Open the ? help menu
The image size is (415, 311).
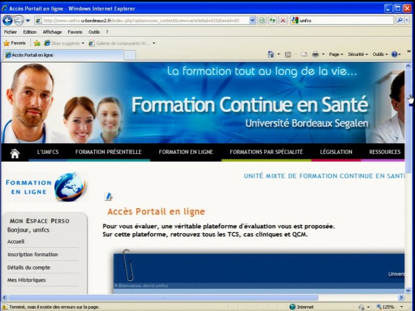(x=107, y=32)
